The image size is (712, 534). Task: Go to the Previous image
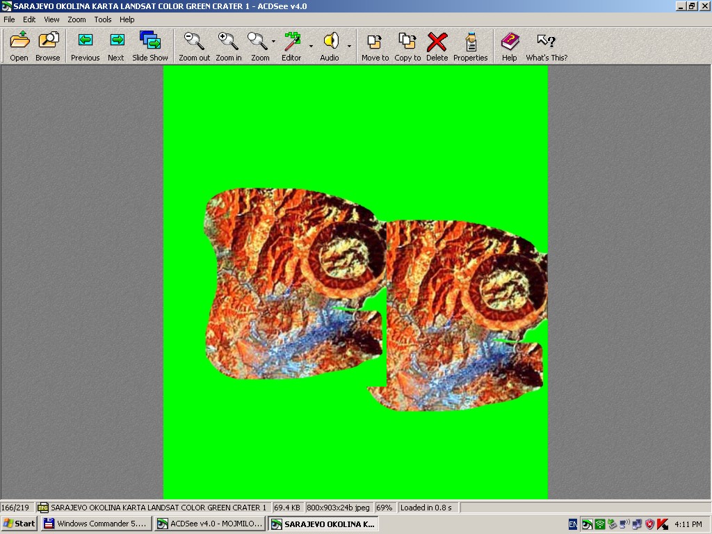[x=85, y=47]
